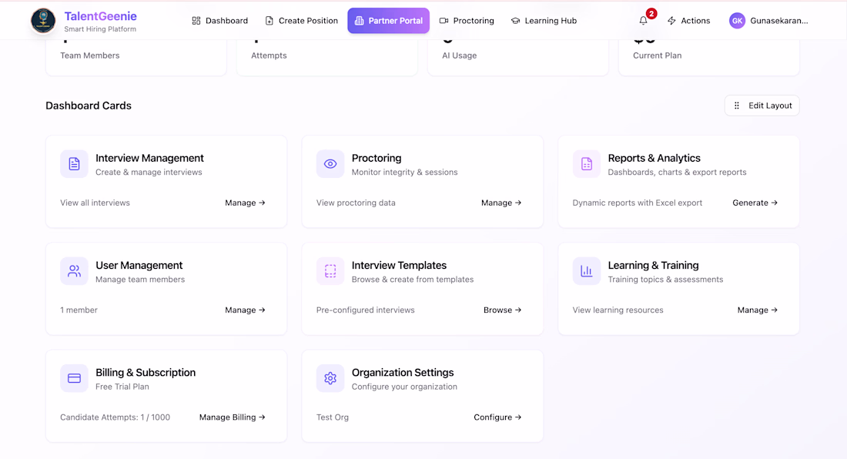Screen dimensions: 847x459
Task: Select the Partner Portal tab
Action: (388, 21)
